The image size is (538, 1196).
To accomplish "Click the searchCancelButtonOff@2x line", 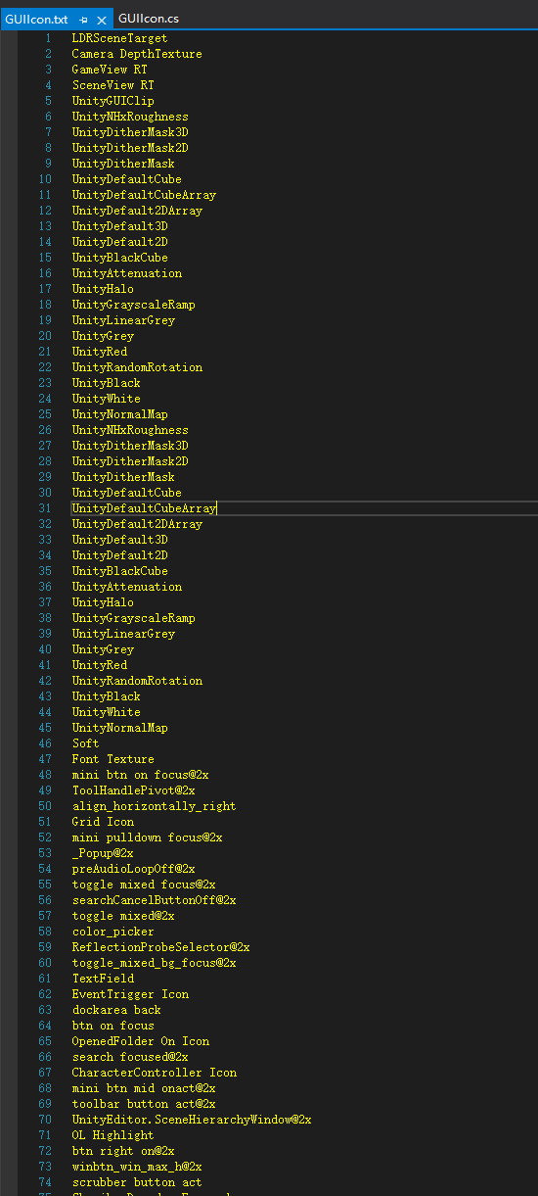I will pos(154,900).
